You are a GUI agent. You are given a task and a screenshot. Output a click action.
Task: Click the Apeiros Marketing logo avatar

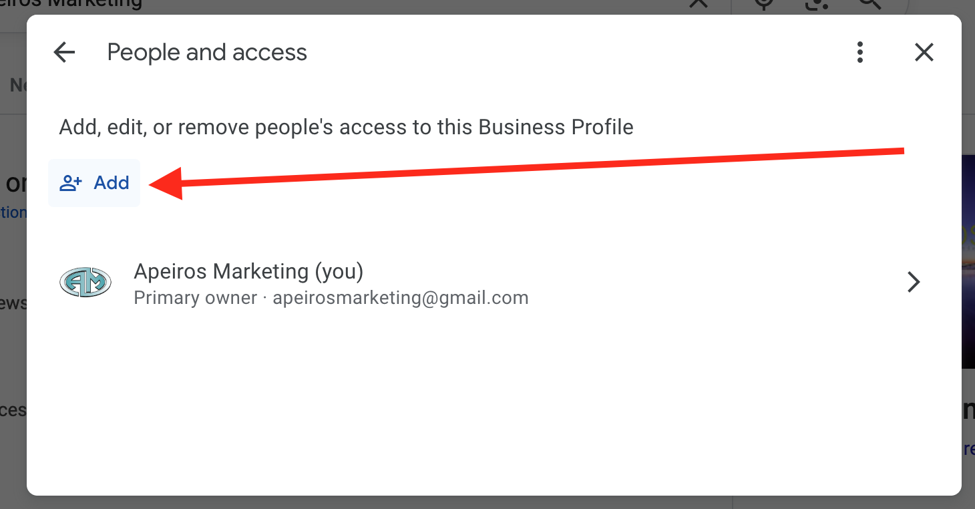tap(85, 283)
